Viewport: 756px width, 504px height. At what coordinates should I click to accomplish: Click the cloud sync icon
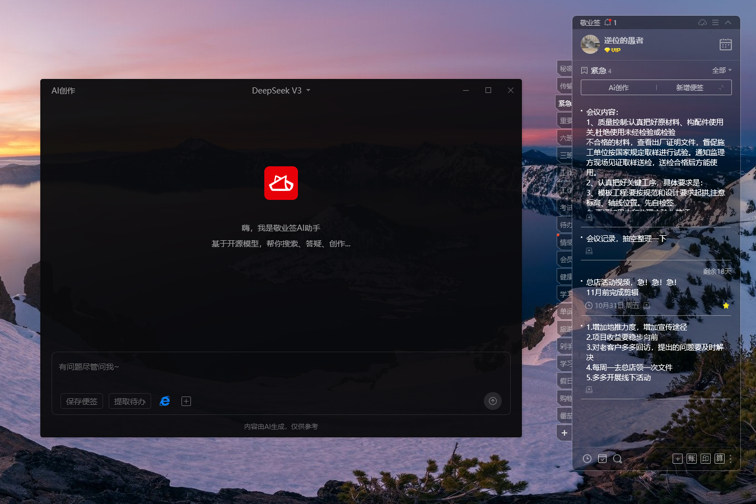click(702, 22)
